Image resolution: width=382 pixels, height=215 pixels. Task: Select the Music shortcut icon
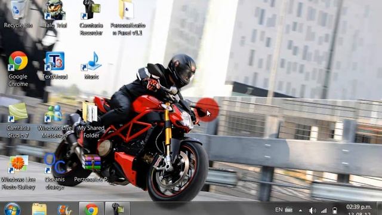click(91, 65)
